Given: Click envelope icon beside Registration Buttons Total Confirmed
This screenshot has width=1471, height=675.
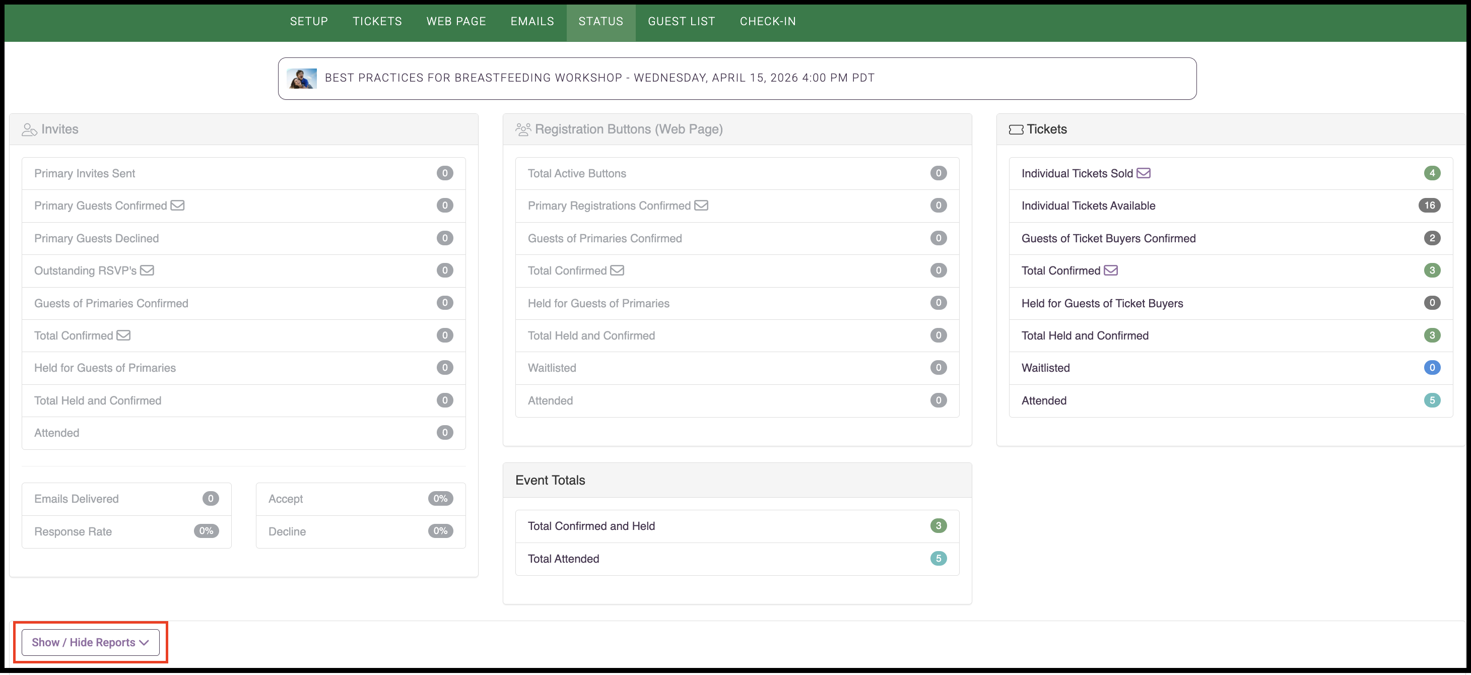Looking at the screenshot, I should coord(617,270).
